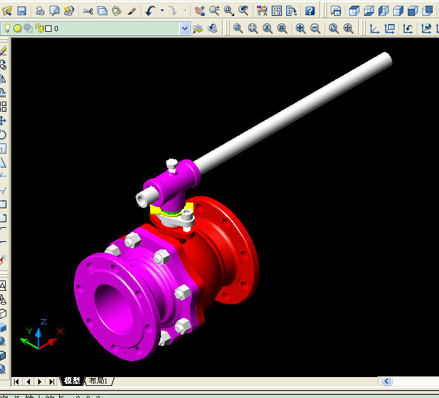Select Zoom Dynamic
Viewport: 439px width, 398px height.
(253, 28)
